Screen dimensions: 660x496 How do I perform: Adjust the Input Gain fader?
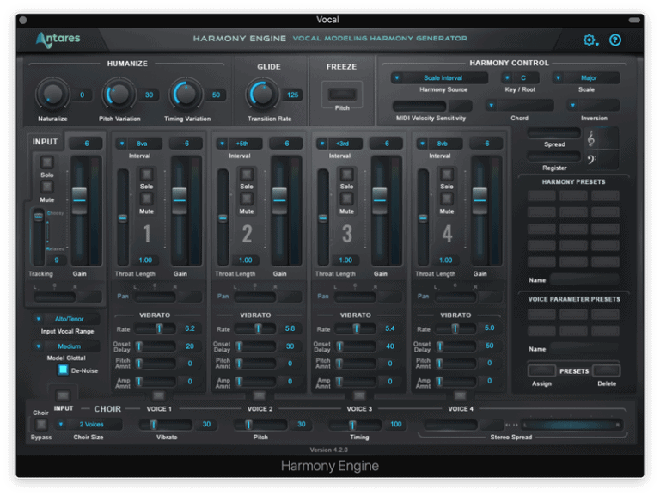click(79, 200)
